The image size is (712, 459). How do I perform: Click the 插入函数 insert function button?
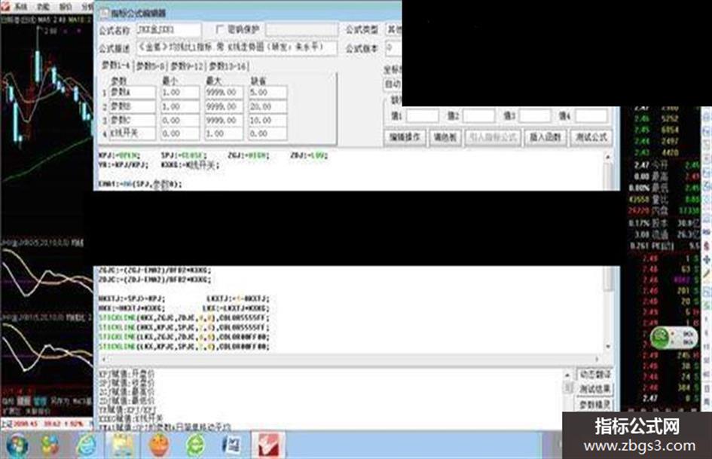click(545, 136)
